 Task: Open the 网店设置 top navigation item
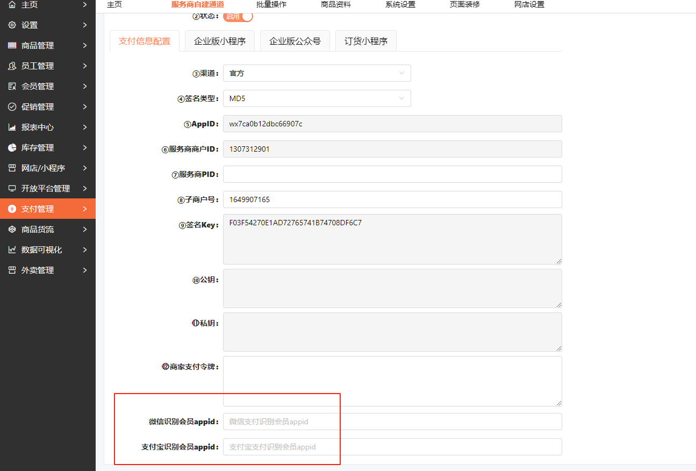pyautogui.click(x=529, y=4)
